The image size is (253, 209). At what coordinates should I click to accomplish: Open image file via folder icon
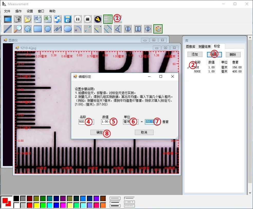point(27,19)
